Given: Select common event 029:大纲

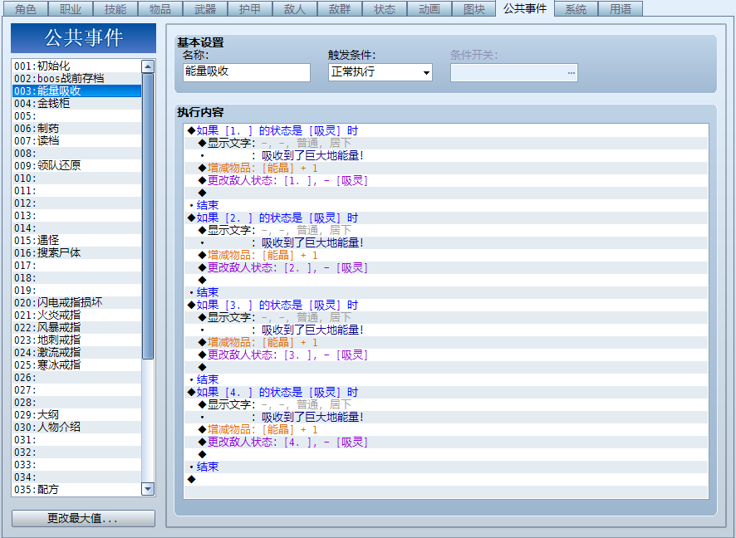Looking at the screenshot, I should [76, 414].
